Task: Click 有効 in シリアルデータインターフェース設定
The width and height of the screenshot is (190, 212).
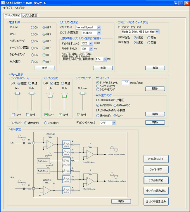Action: click(155, 68)
